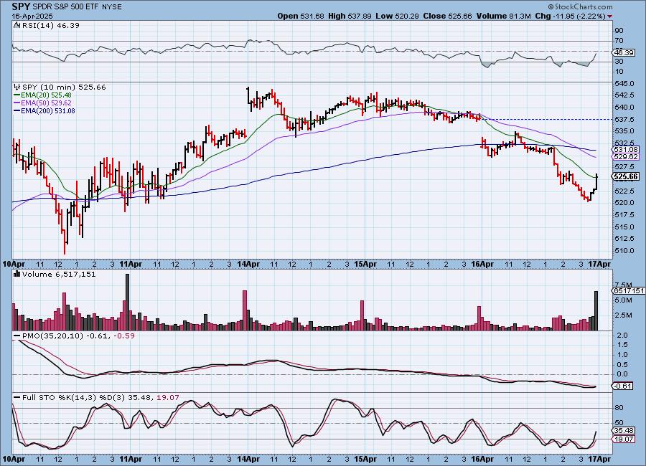
Task: Click the 19.07 stochastic axis tag
Action: click(x=624, y=439)
